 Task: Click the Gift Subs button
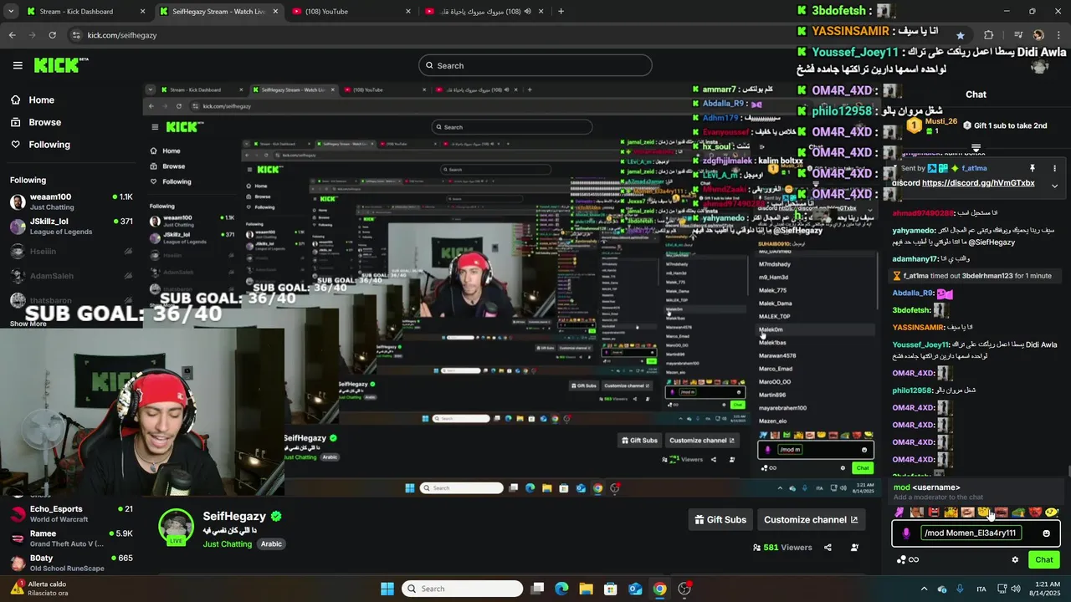point(720,519)
